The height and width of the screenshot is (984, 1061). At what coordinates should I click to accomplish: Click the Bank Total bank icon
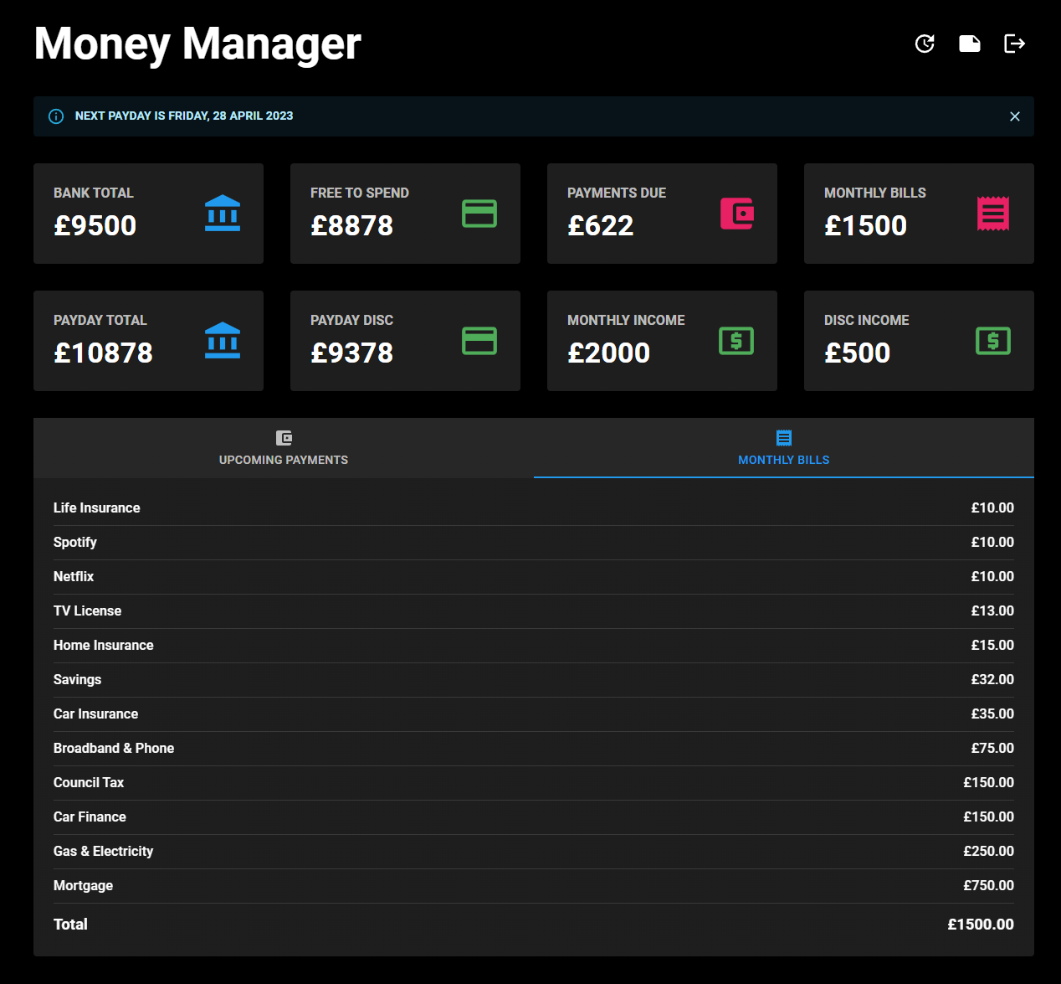click(223, 214)
